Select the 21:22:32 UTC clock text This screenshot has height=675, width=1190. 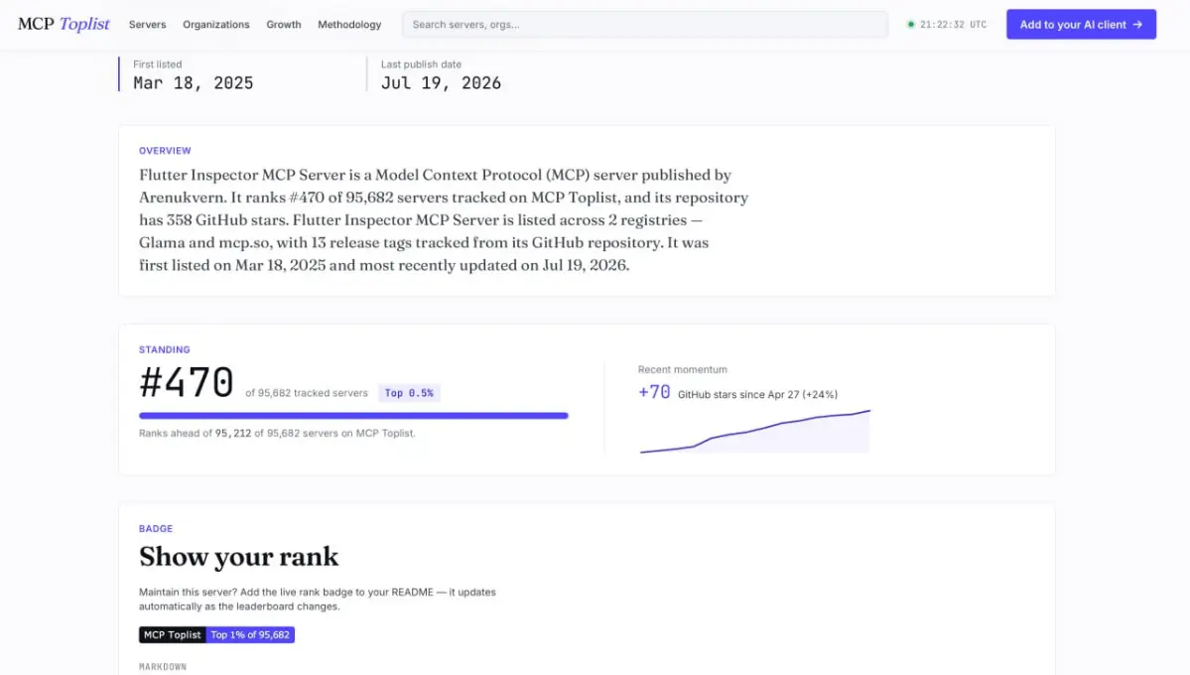(x=953, y=24)
